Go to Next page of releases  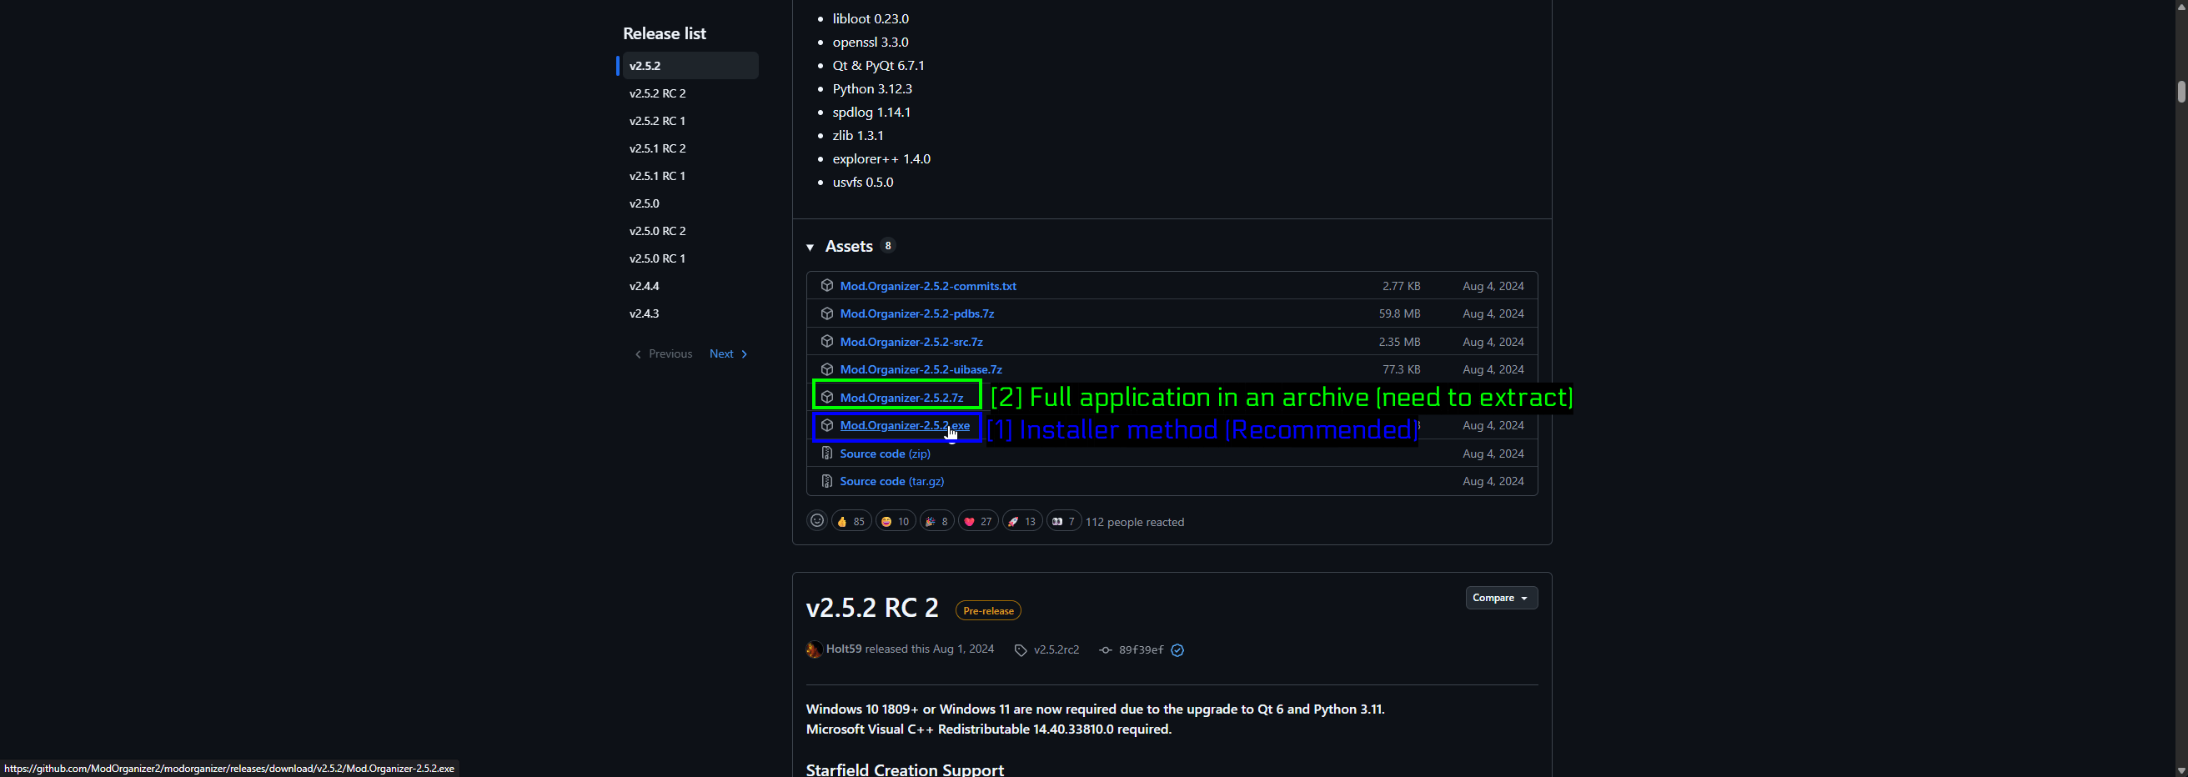point(729,354)
